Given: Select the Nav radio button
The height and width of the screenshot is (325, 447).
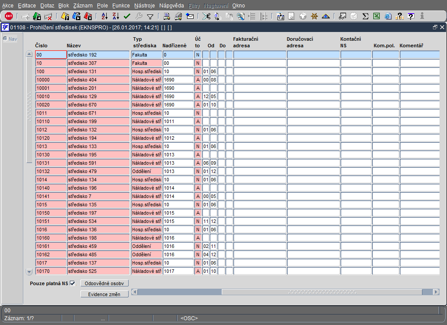Looking at the screenshot, I should [x=5, y=39].
